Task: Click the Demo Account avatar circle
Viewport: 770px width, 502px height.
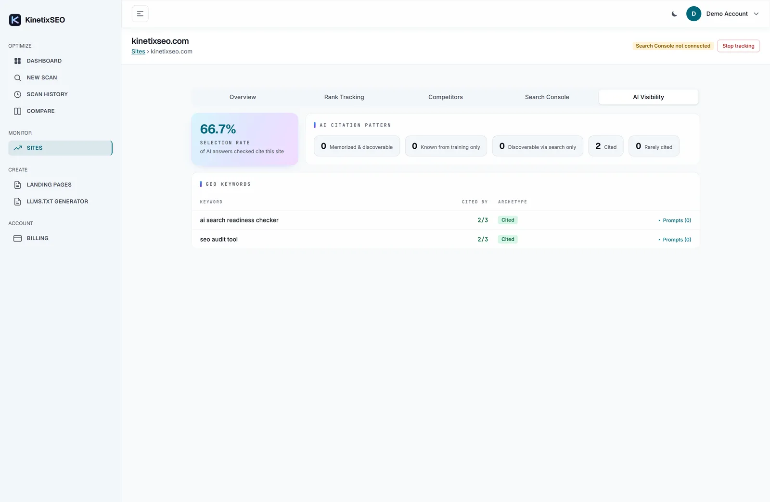Action: (693, 14)
